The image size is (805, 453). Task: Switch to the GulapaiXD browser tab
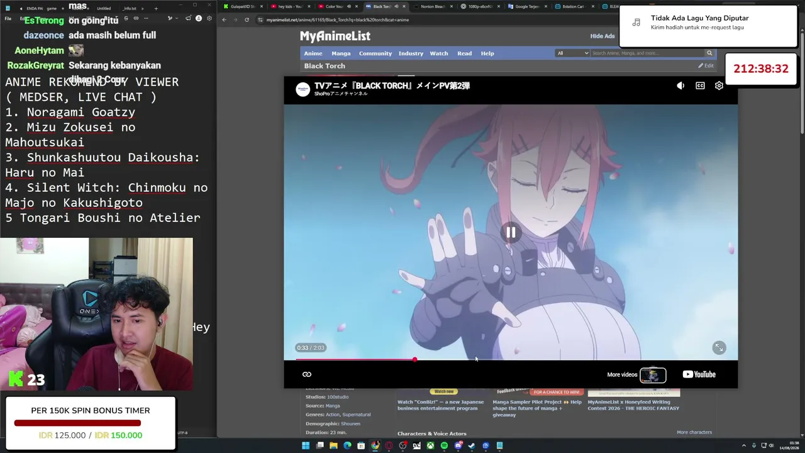tap(243, 6)
